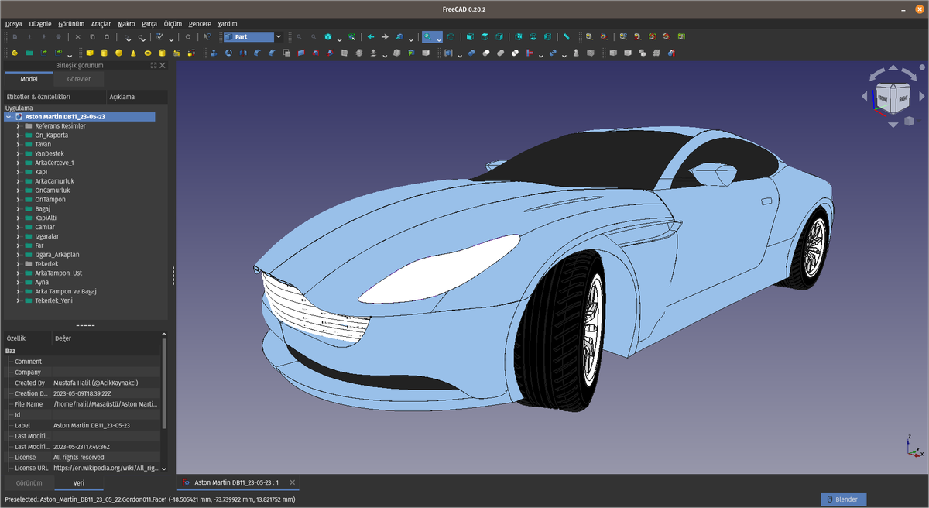Expand the Referans Resimler folder
Screen dimensions: 929x508
coord(18,125)
